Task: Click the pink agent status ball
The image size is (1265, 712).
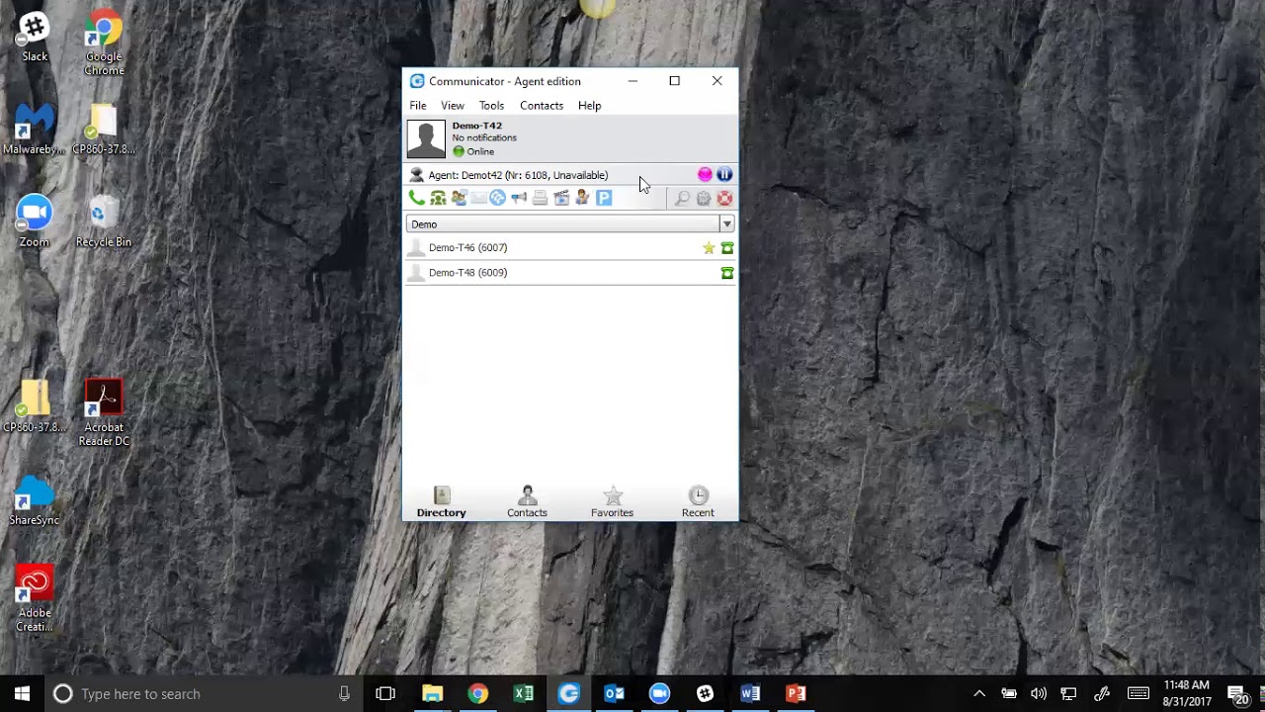Action: click(x=705, y=175)
